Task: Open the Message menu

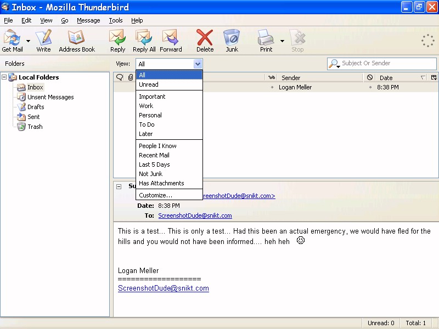Action: [x=88, y=20]
